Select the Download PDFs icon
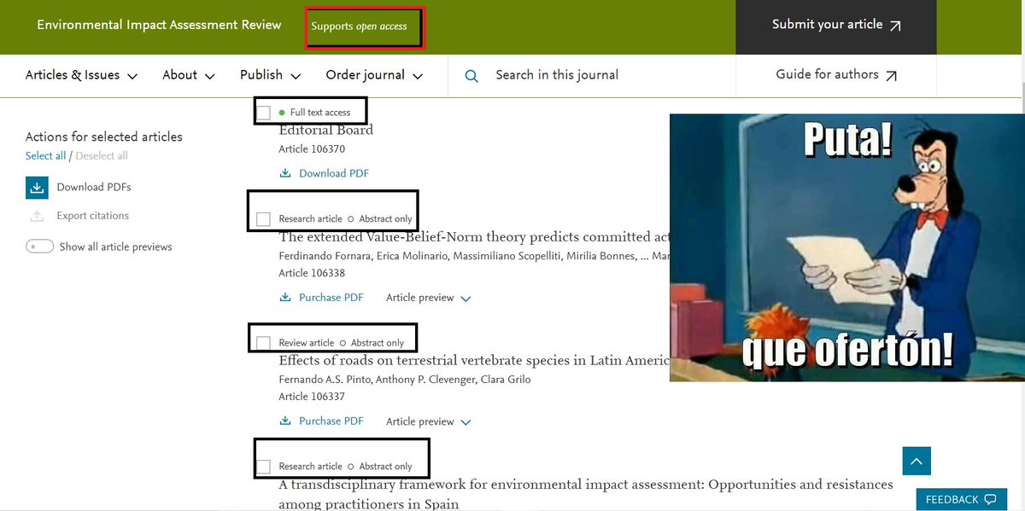The width and height of the screenshot is (1025, 511). pyautogui.click(x=35, y=186)
